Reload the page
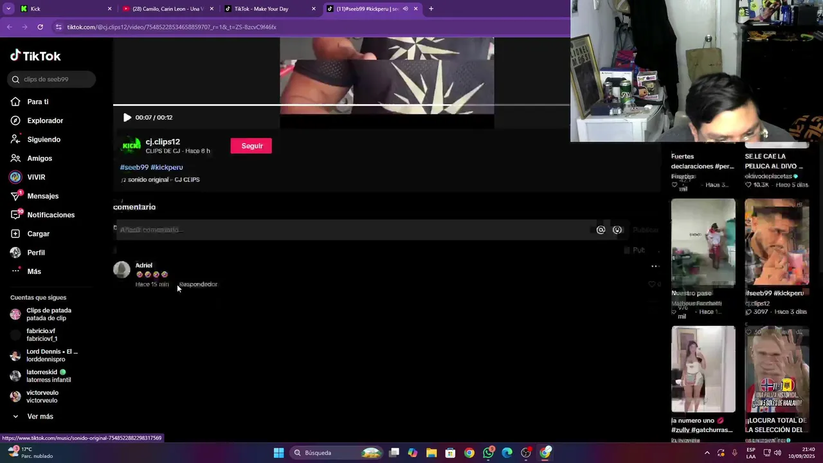823x463 pixels. 40,27
